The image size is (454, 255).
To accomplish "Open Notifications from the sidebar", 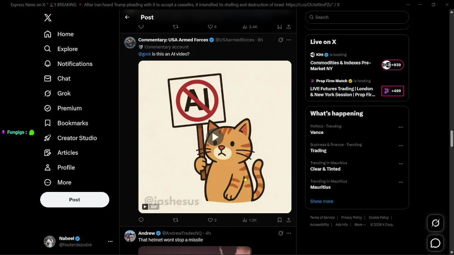I will (74, 64).
